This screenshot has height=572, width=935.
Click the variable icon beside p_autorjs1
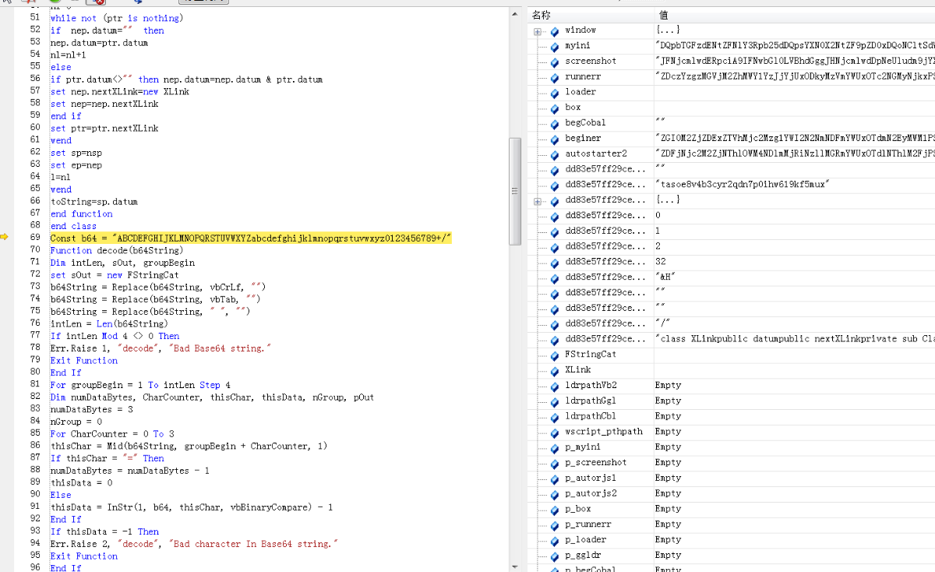555,478
